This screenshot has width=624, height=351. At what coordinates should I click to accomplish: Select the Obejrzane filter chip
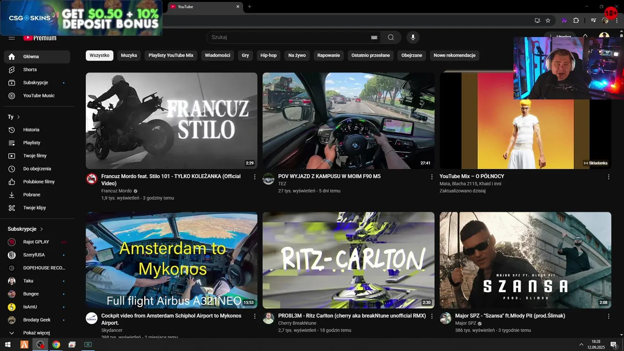tap(412, 56)
